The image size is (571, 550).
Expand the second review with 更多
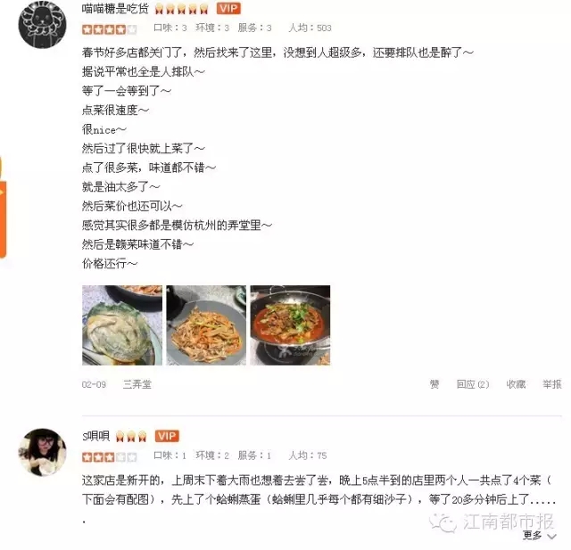(x=540, y=536)
